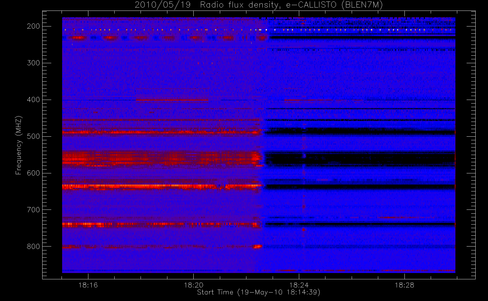Screen dimensions: 488x301
Task: Click the date "2010/05/19" in the title
Action: point(163,5)
